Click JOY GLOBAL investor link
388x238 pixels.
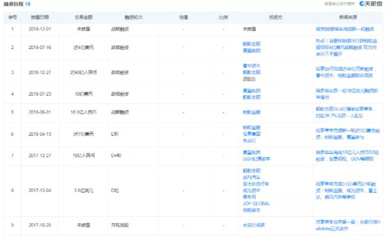pyautogui.click(x=256, y=203)
